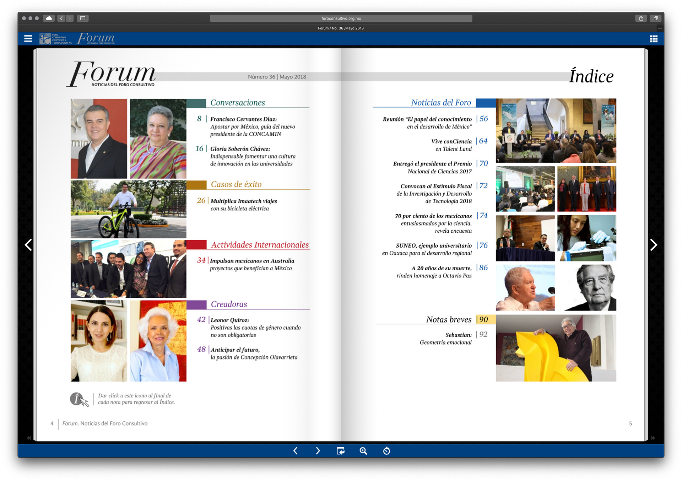Open the hamburger menu in blue header
Screen dimensions: 682x481
coord(28,39)
